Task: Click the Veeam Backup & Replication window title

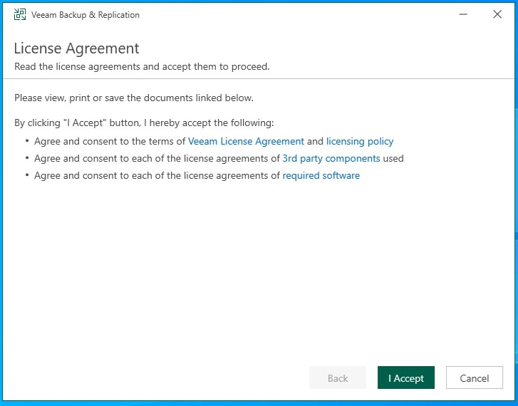Action: [86, 15]
